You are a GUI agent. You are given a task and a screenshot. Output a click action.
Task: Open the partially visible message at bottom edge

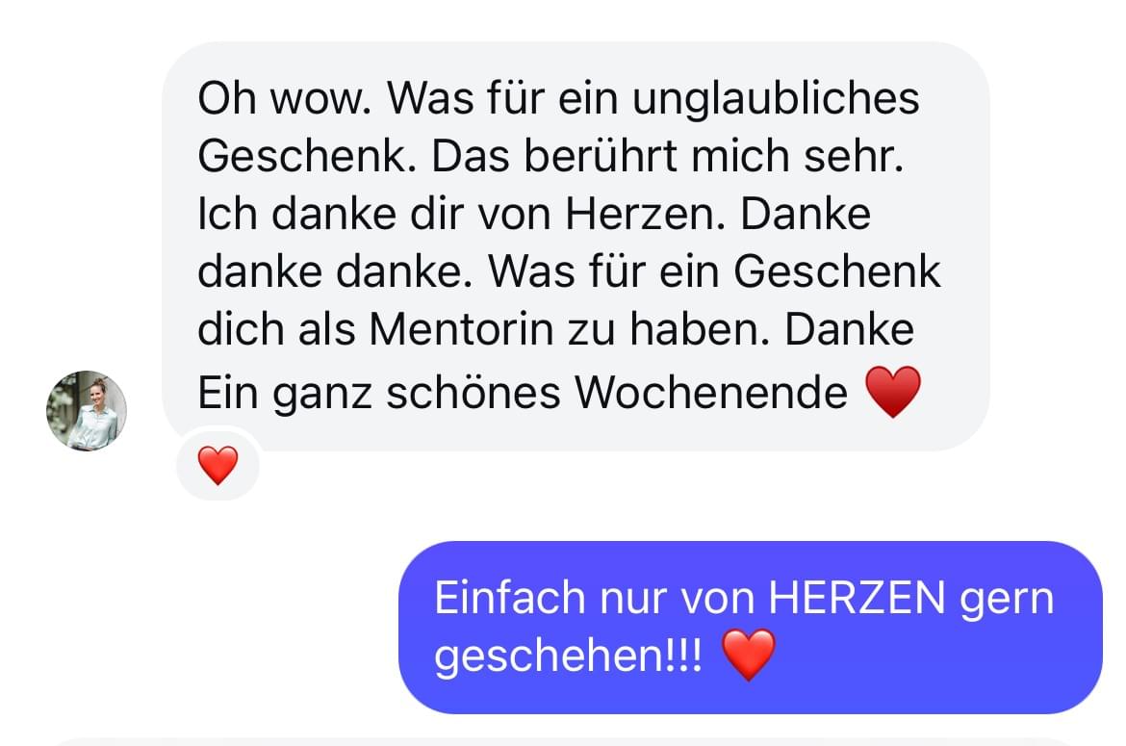tap(563, 742)
